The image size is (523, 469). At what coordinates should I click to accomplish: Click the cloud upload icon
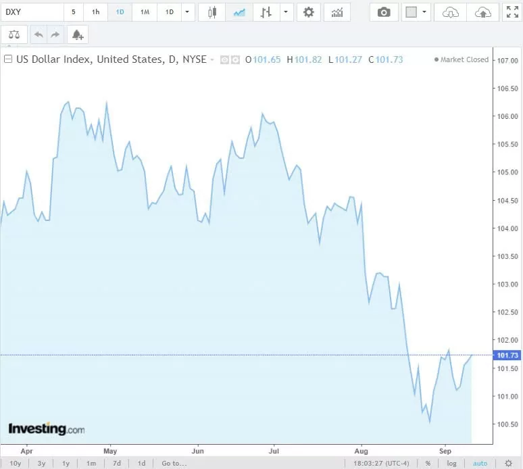(482, 12)
